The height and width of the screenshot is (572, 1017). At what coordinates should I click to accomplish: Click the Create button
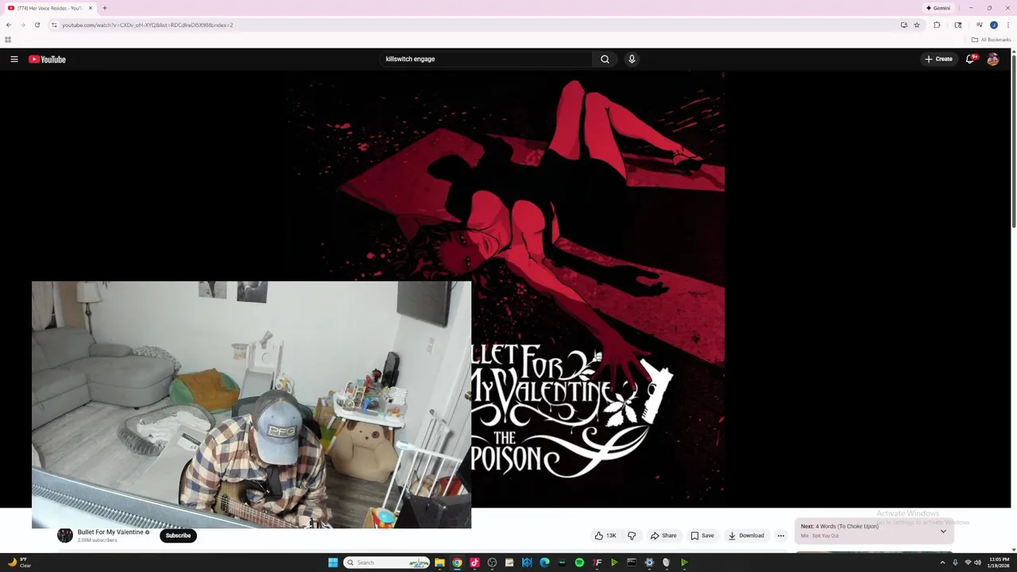[x=938, y=59]
